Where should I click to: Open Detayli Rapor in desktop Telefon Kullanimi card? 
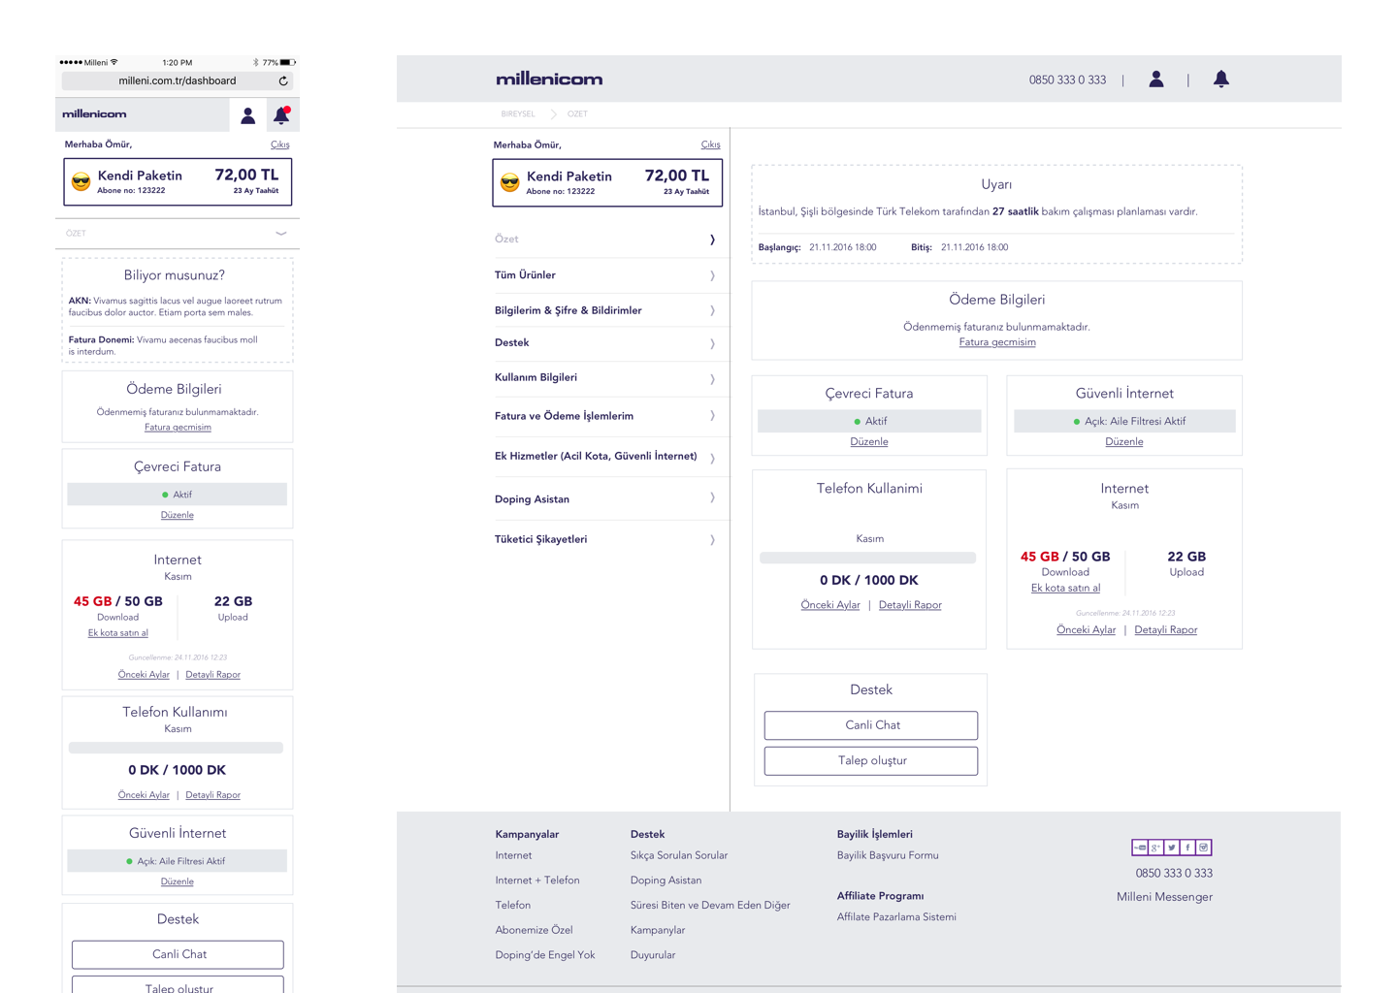coord(910,605)
